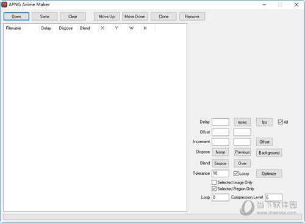Viewport: 305px width, 223px height.
Task: Click the W column header
Action: point(134,28)
